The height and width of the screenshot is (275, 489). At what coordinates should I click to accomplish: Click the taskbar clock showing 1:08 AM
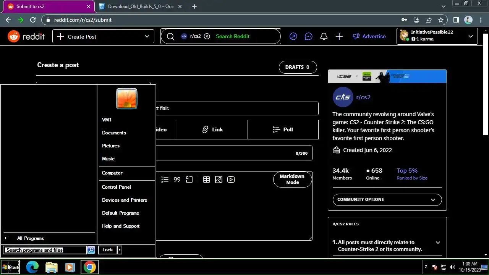470,267
